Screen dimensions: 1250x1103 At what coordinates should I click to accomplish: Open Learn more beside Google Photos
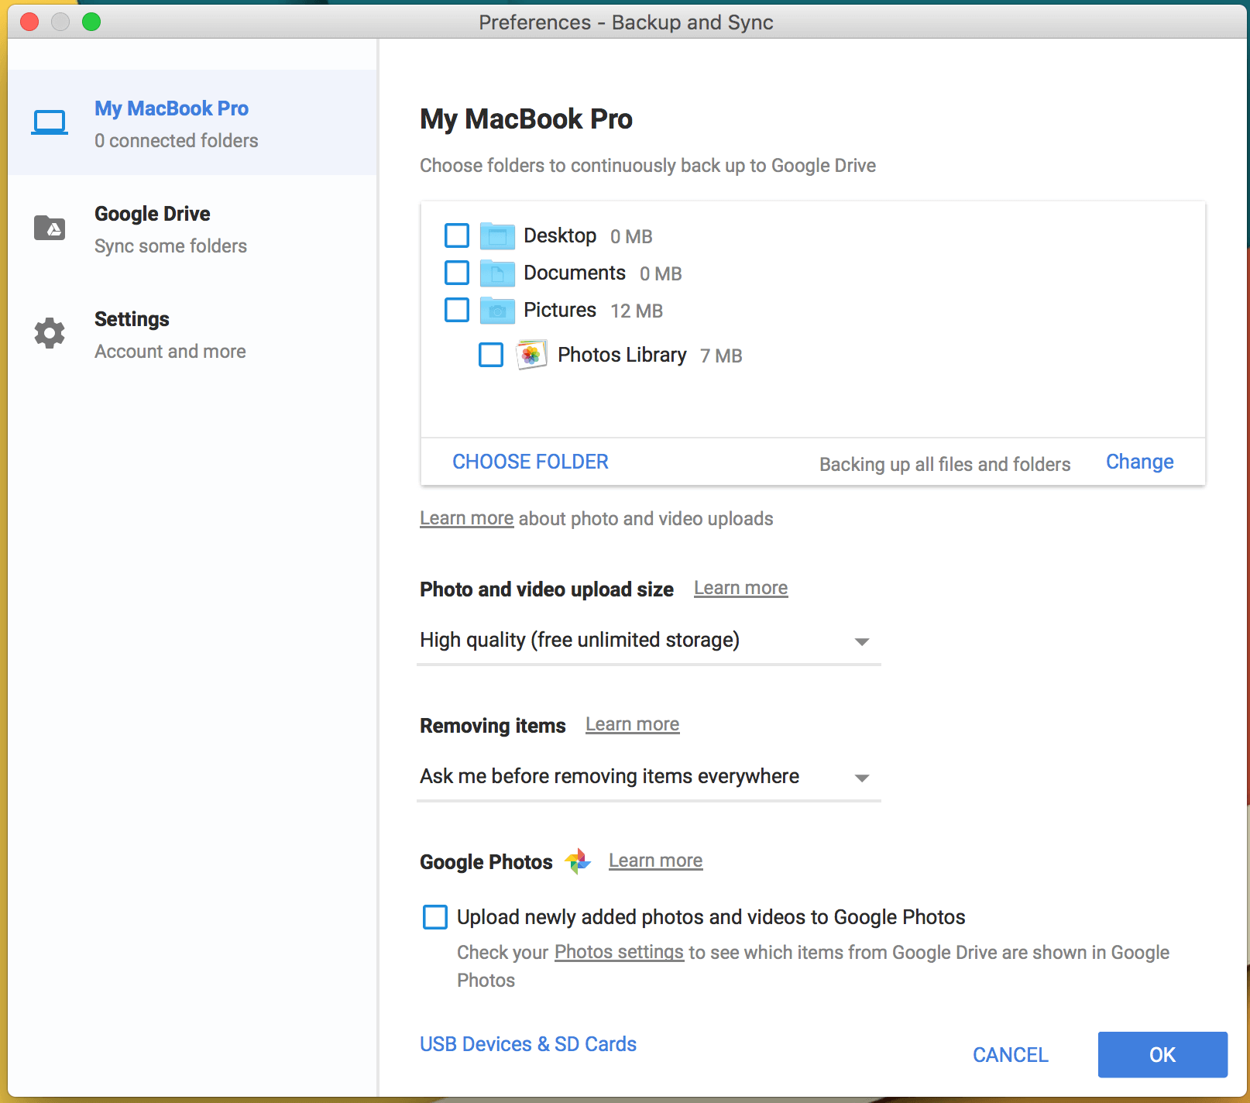pyautogui.click(x=655, y=861)
